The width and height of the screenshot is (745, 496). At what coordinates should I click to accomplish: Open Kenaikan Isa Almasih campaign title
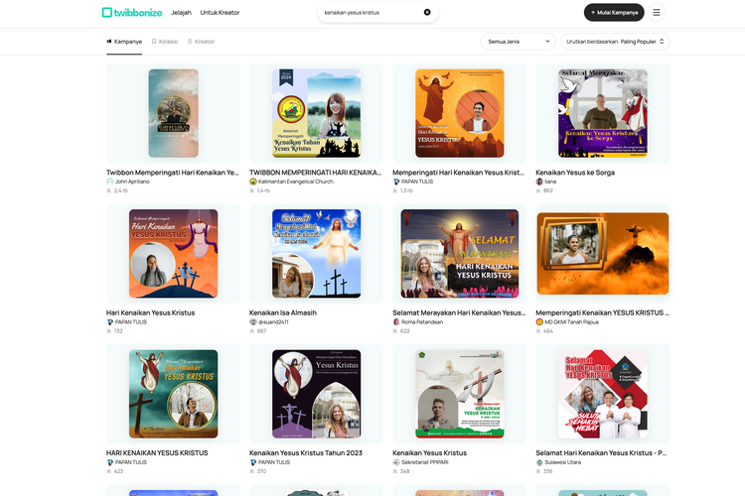pyautogui.click(x=283, y=312)
